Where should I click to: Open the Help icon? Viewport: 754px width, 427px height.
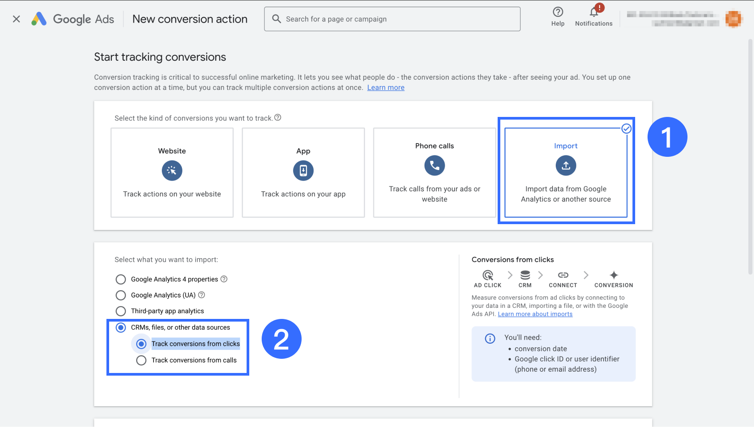click(558, 12)
